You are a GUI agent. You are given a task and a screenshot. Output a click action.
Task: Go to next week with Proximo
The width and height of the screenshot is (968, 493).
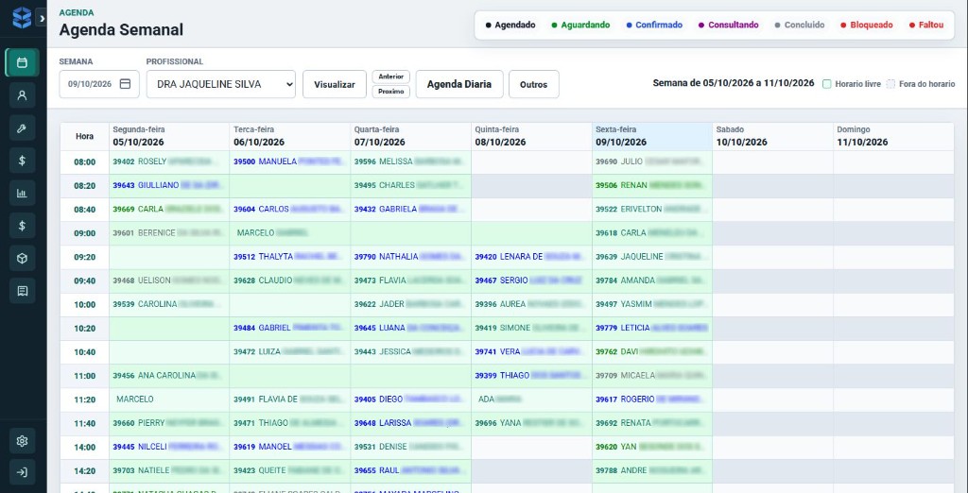390,92
